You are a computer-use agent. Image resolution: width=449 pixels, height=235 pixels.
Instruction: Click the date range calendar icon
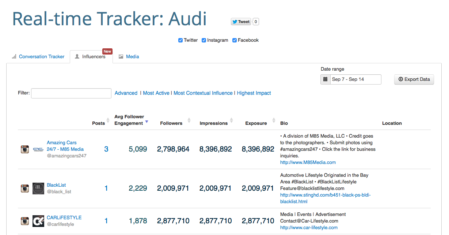(x=325, y=79)
